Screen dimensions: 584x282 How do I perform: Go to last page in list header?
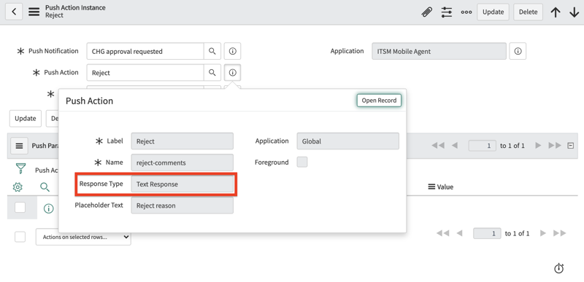coord(555,145)
